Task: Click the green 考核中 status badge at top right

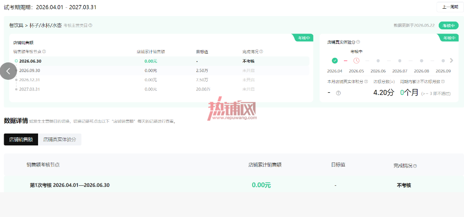Action: click(x=448, y=25)
